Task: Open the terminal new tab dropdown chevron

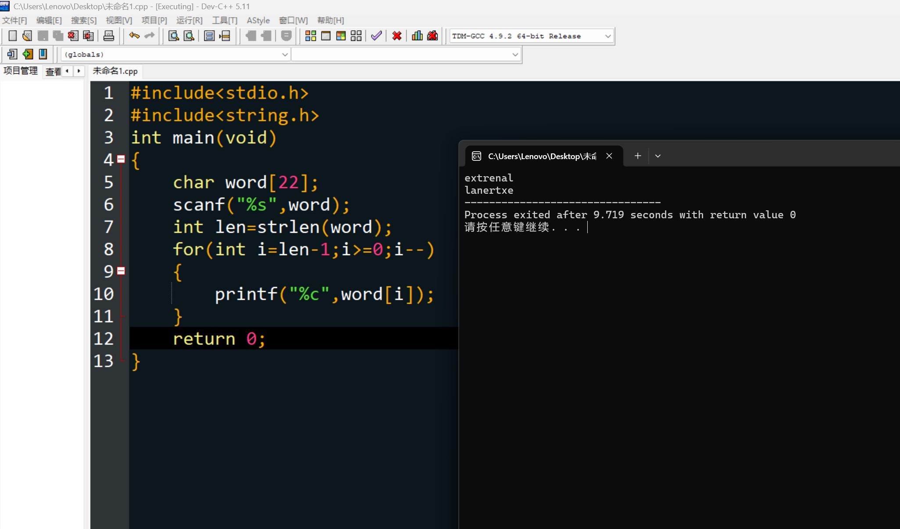Action: [657, 156]
